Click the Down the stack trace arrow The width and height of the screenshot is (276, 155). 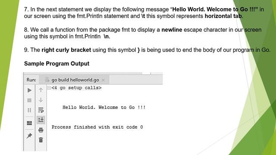click(x=41, y=100)
